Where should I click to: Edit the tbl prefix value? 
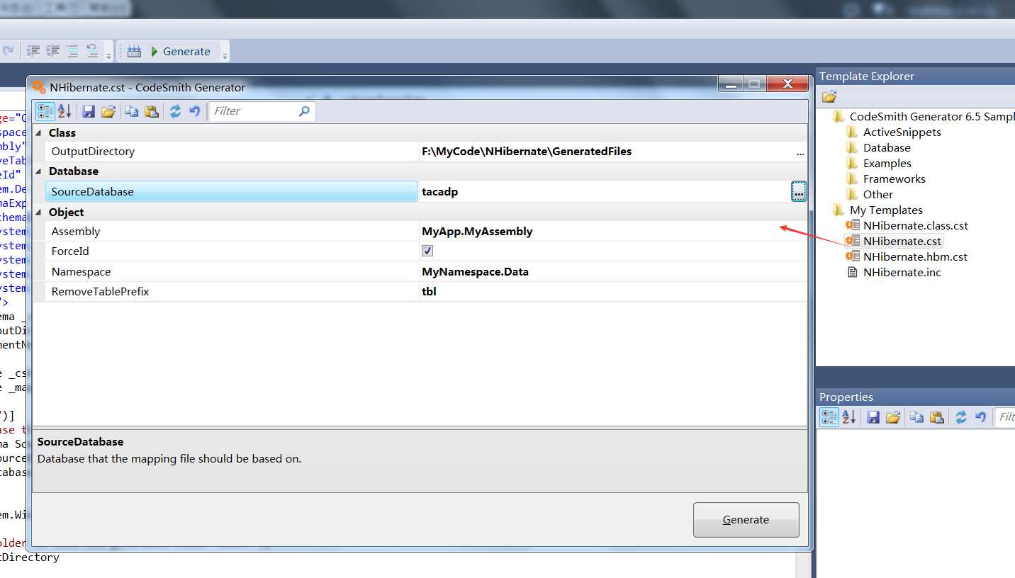[429, 291]
